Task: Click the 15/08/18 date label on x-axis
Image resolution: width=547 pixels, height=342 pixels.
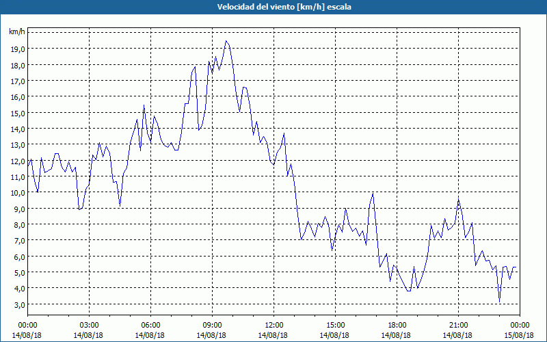Action: [519, 335]
